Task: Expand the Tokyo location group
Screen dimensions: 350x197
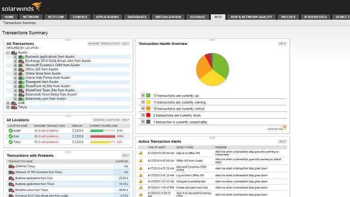Action: (8, 107)
